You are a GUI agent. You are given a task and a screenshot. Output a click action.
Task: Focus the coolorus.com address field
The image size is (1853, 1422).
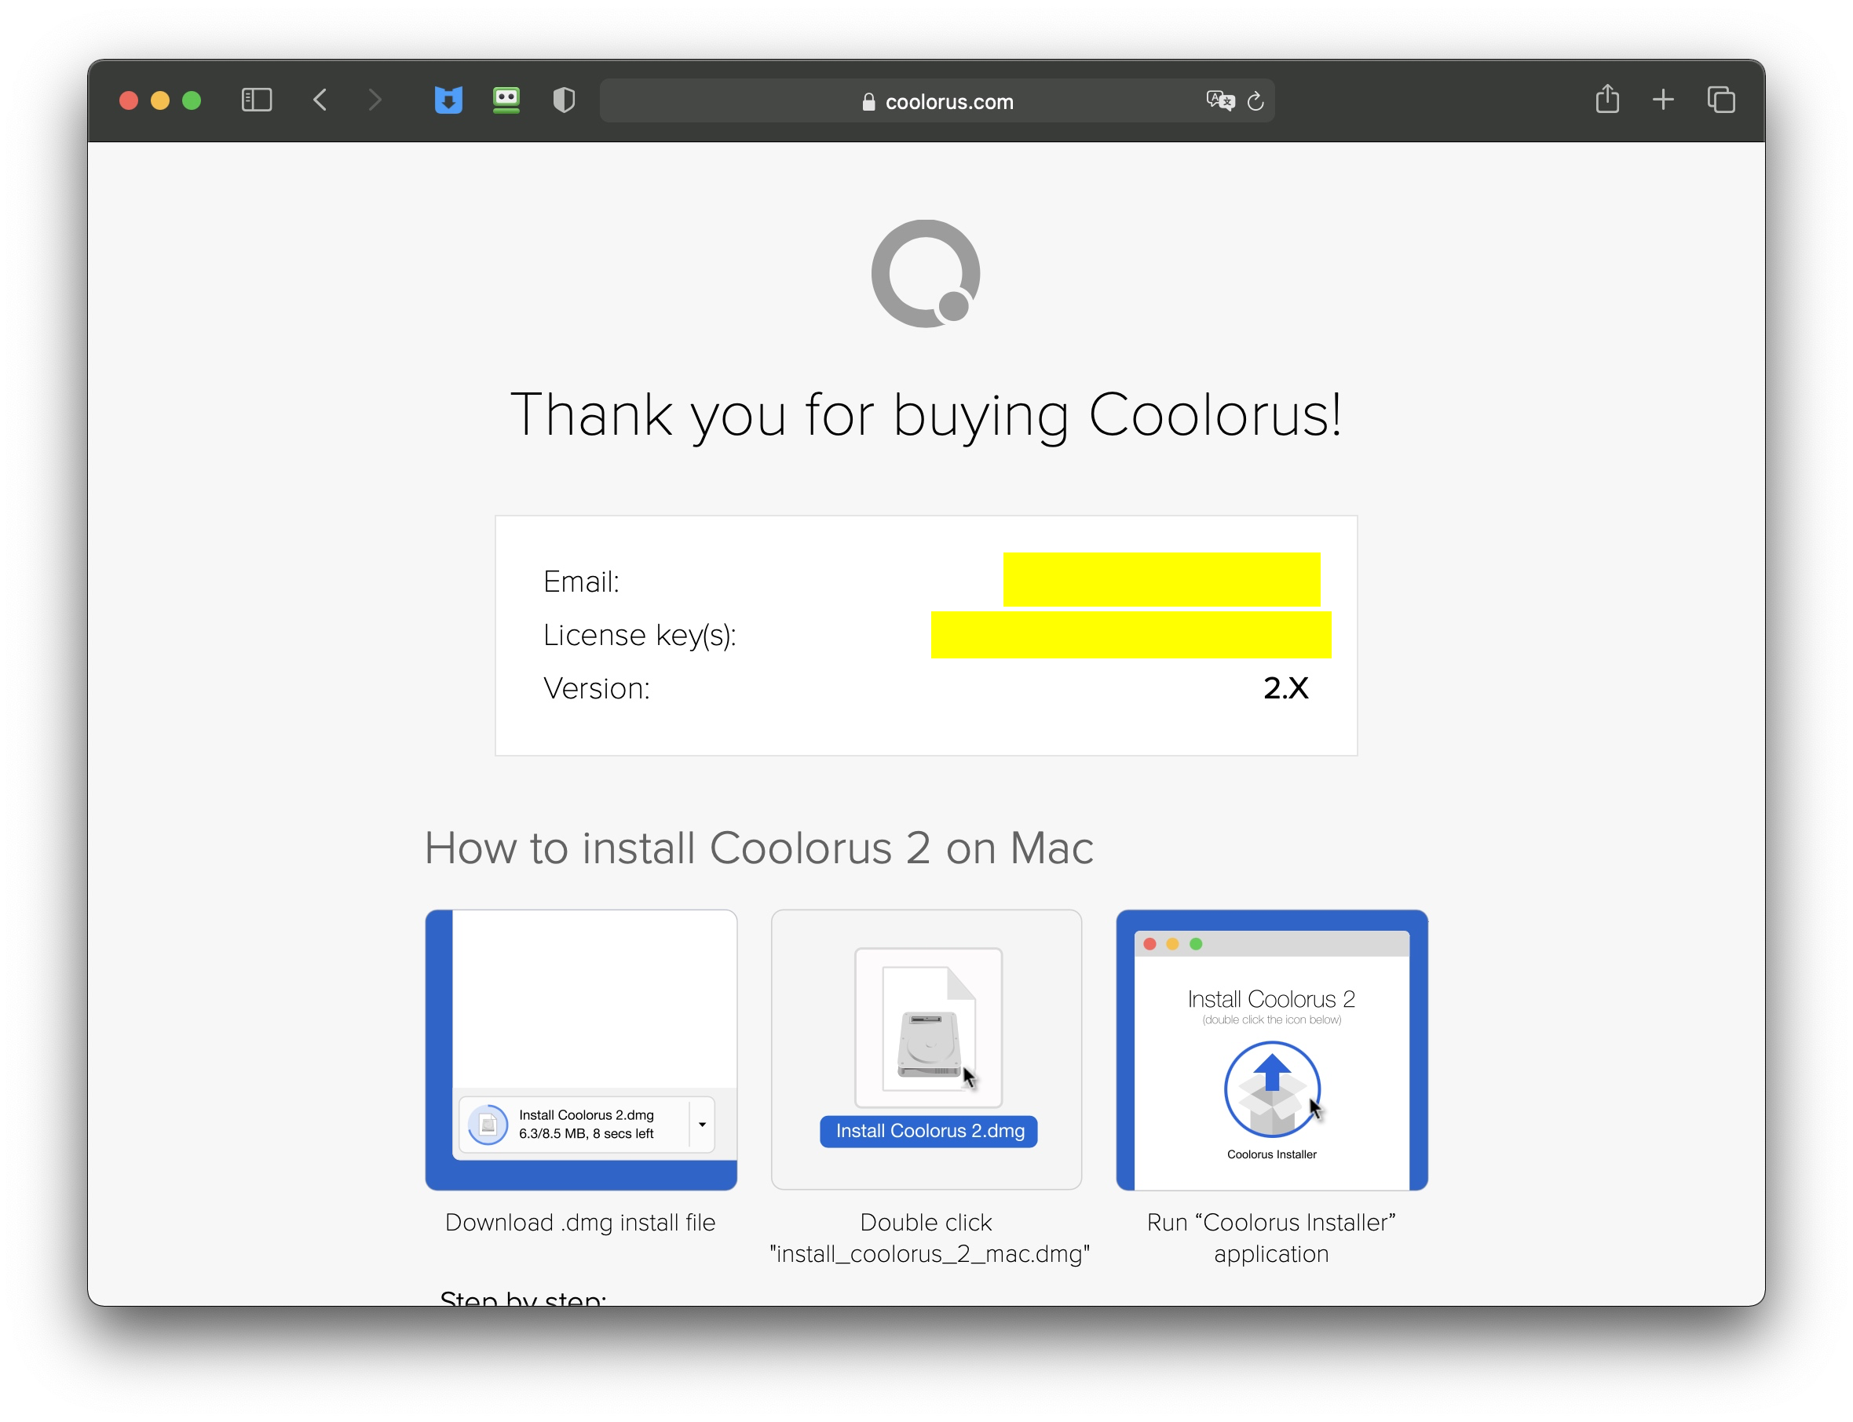point(937,100)
